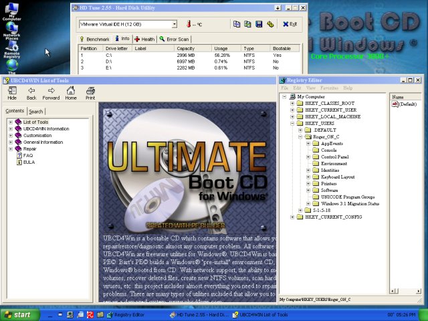Screen dimensions: 428x321
Task: Go Forward in the help viewer
Action: pos(51,93)
